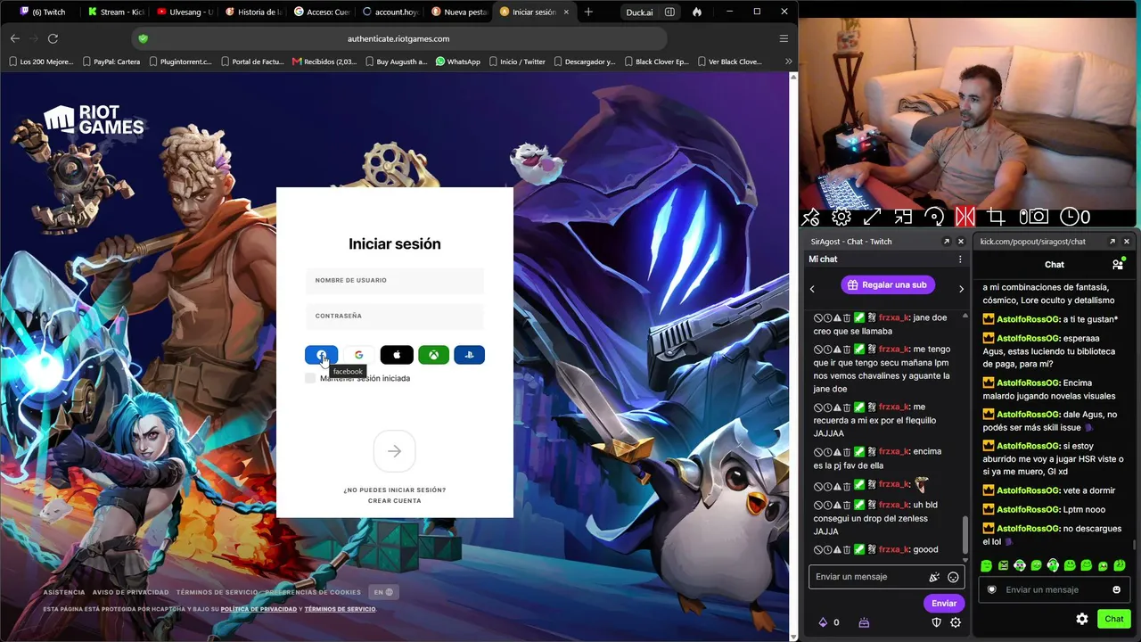
Task: Open the browser hamburger menu
Action: pos(784,38)
